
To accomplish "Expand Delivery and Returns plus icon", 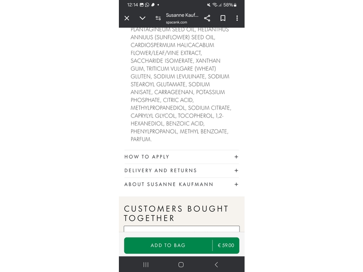I will point(236,170).
